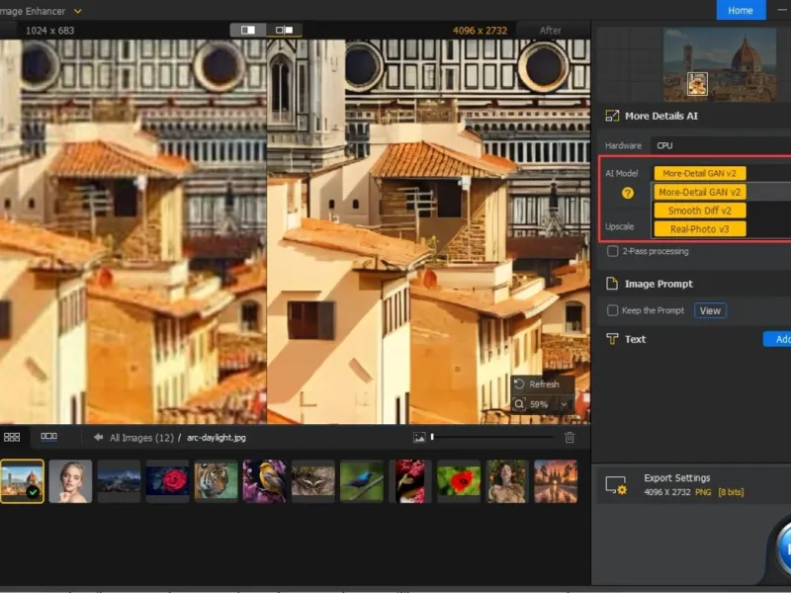Click the yellow help question mark icon
The height and width of the screenshot is (593, 791).
pos(628,193)
